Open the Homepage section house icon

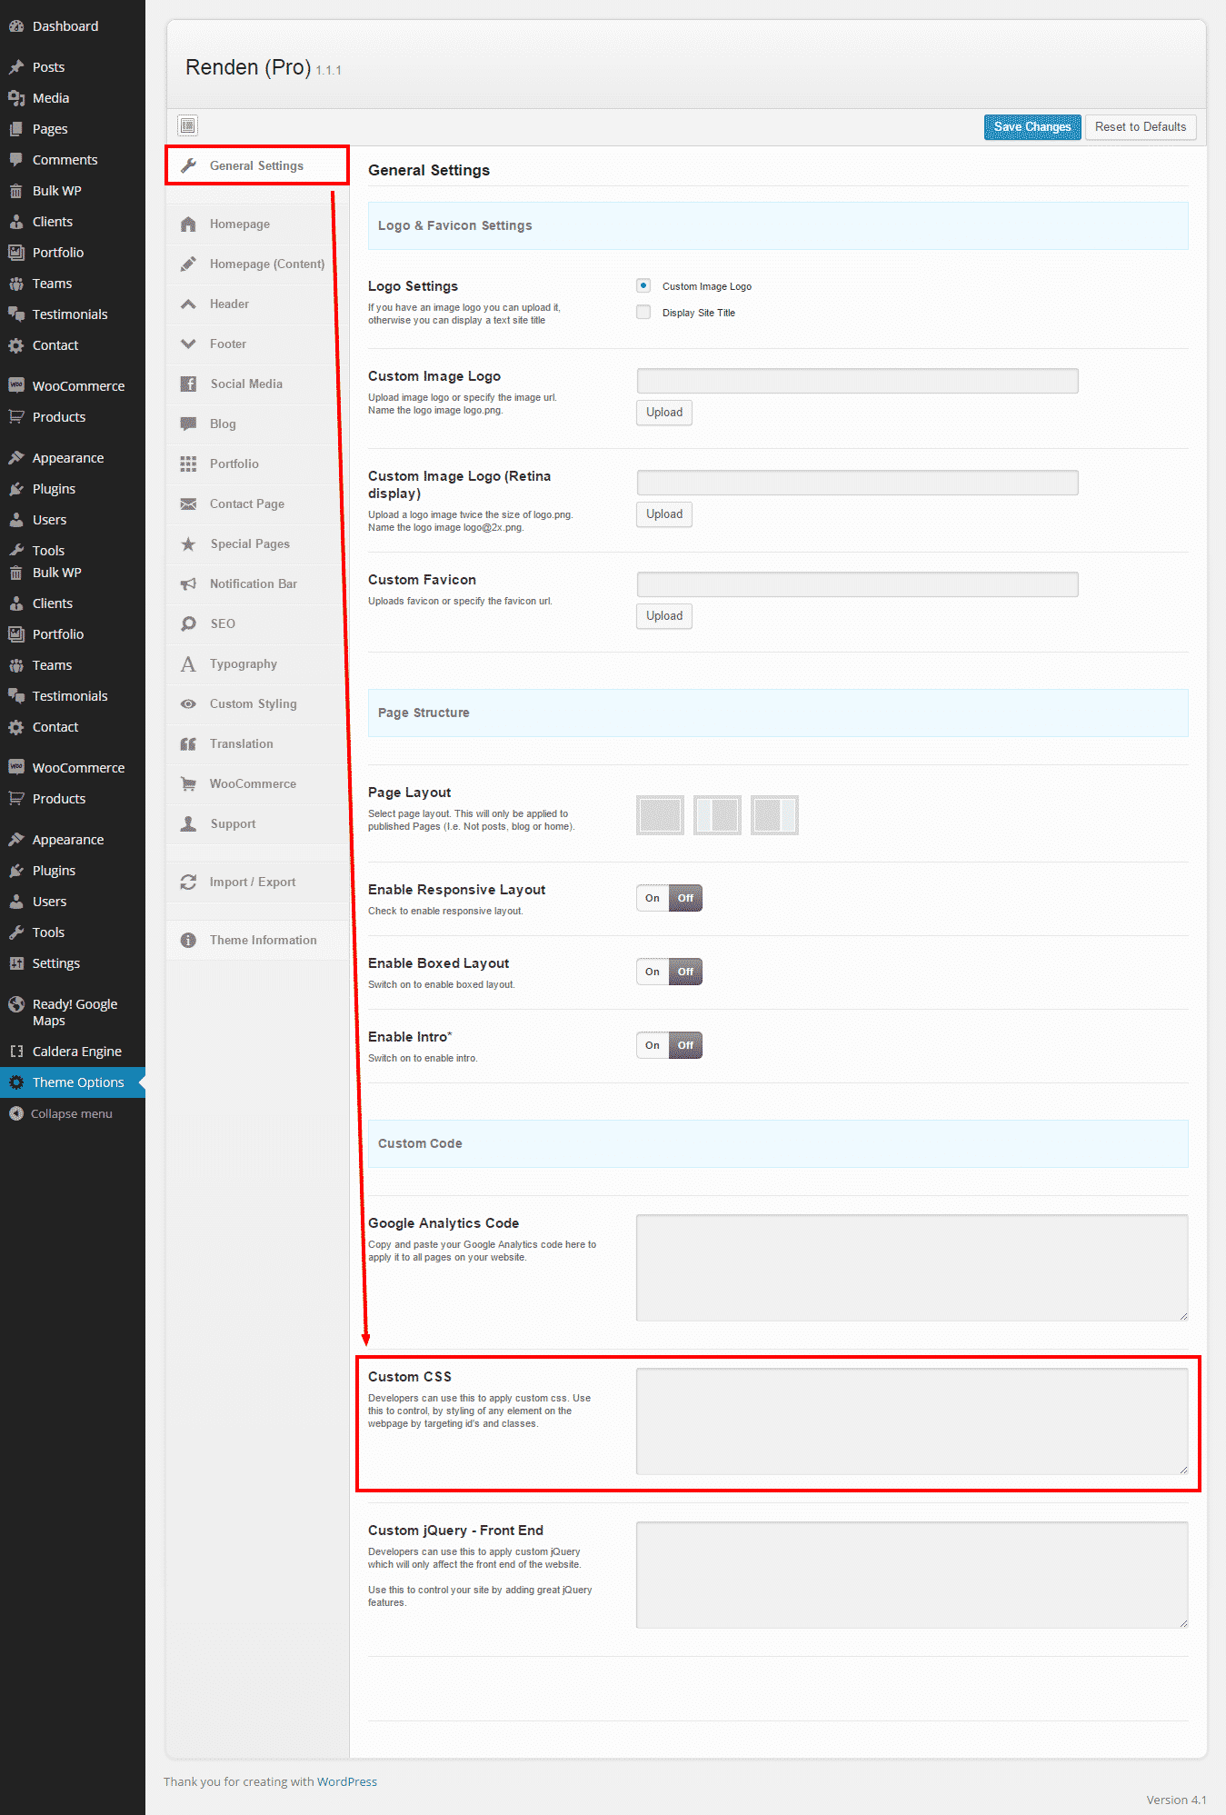pos(188,224)
